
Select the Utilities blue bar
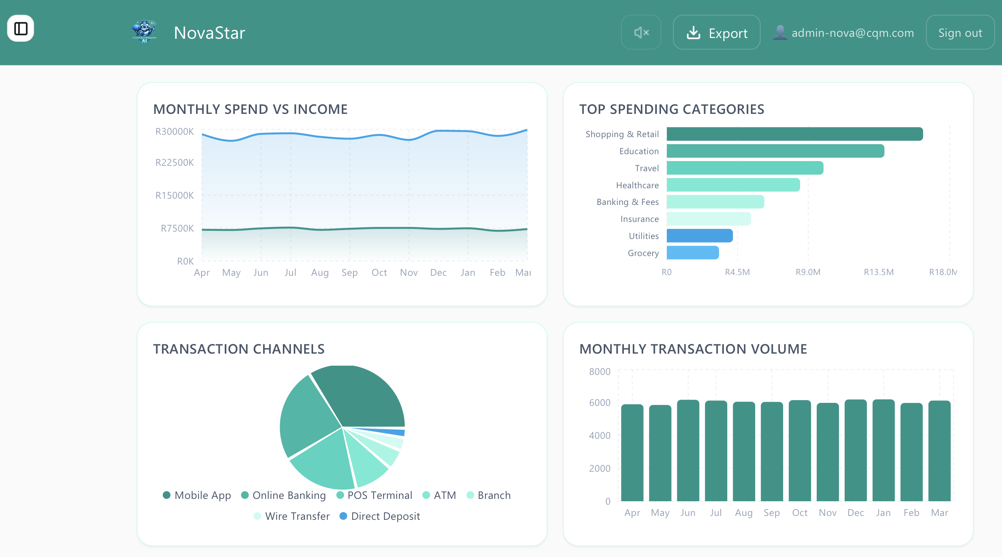click(x=699, y=236)
